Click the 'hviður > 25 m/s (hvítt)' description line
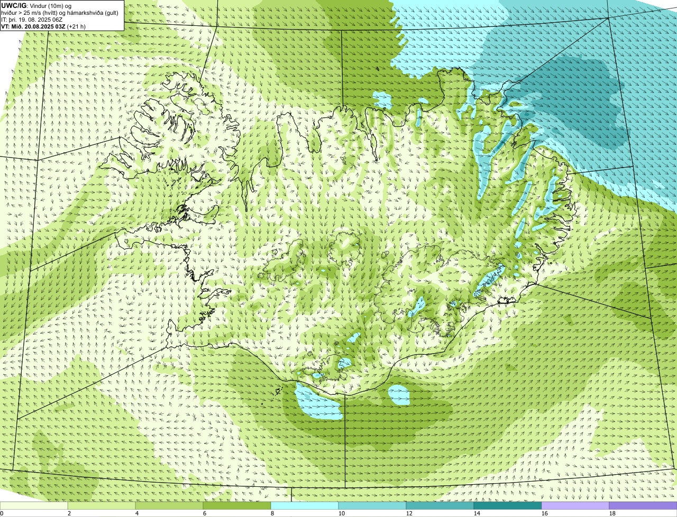 tap(61, 12)
